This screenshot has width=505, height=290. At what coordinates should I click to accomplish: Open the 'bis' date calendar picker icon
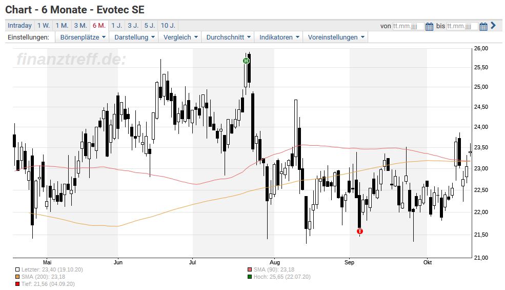483,27
